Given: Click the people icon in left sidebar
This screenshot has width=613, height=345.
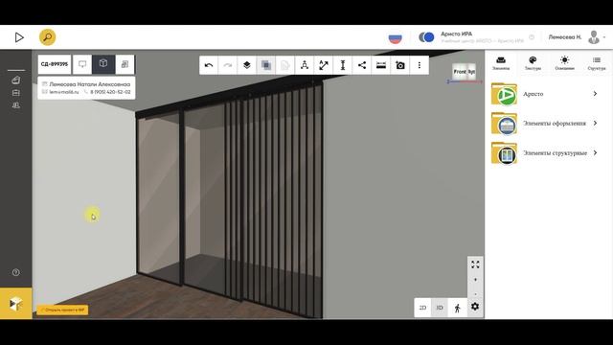Looking at the screenshot, I should (16, 105).
